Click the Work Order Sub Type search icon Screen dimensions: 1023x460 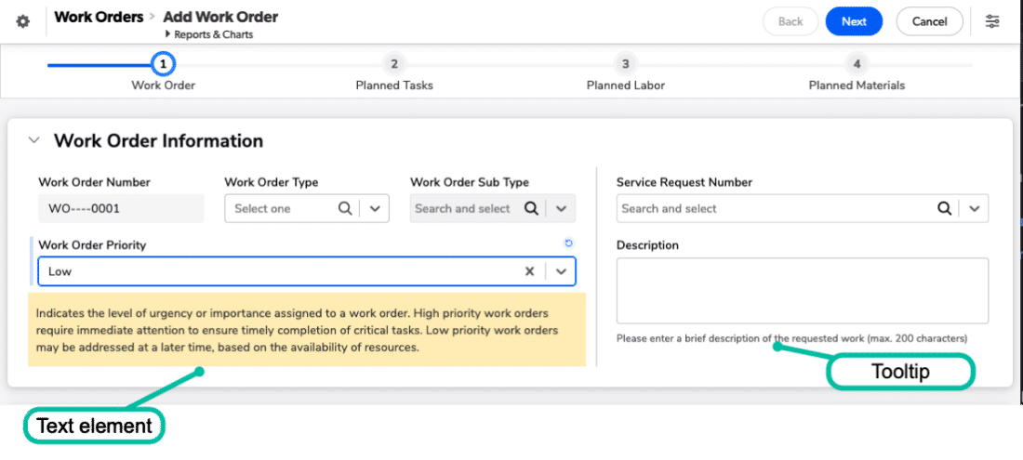(x=531, y=209)
